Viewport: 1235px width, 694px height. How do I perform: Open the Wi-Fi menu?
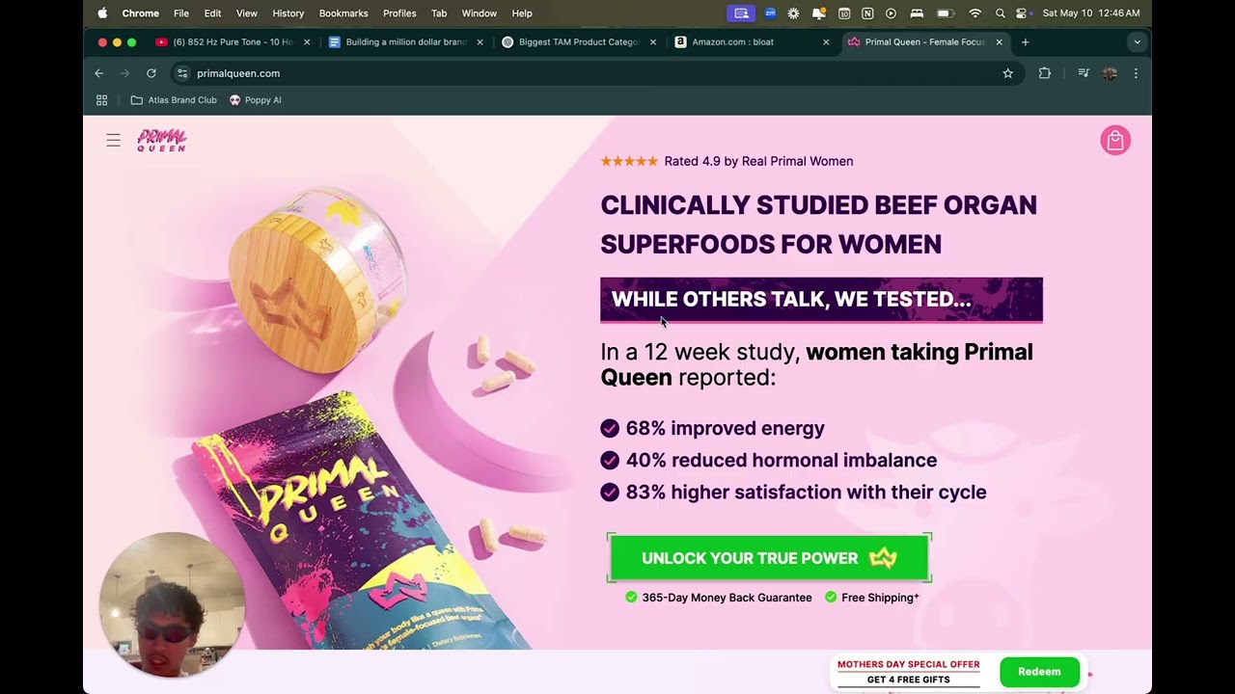[x=975, y=13]
